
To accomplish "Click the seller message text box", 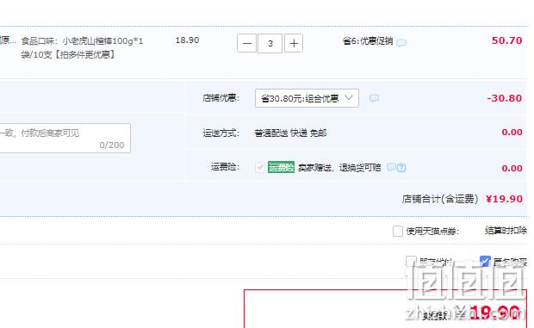I will (65, 138).
